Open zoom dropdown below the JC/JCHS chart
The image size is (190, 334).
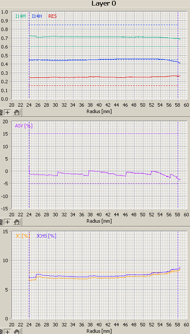point(1,331)
